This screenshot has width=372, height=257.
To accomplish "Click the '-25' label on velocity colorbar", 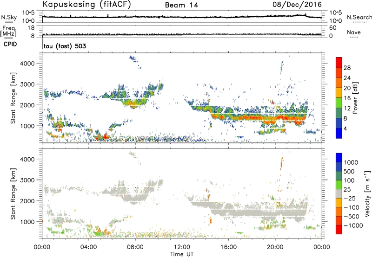I will point(350,198).
